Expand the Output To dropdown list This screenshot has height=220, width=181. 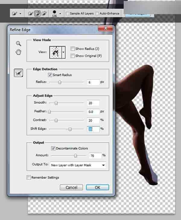click(78, 165)
